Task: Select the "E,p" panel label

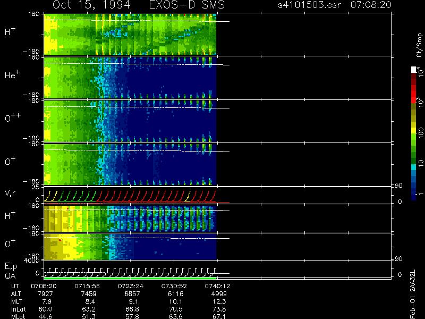Action: [11, 267]
